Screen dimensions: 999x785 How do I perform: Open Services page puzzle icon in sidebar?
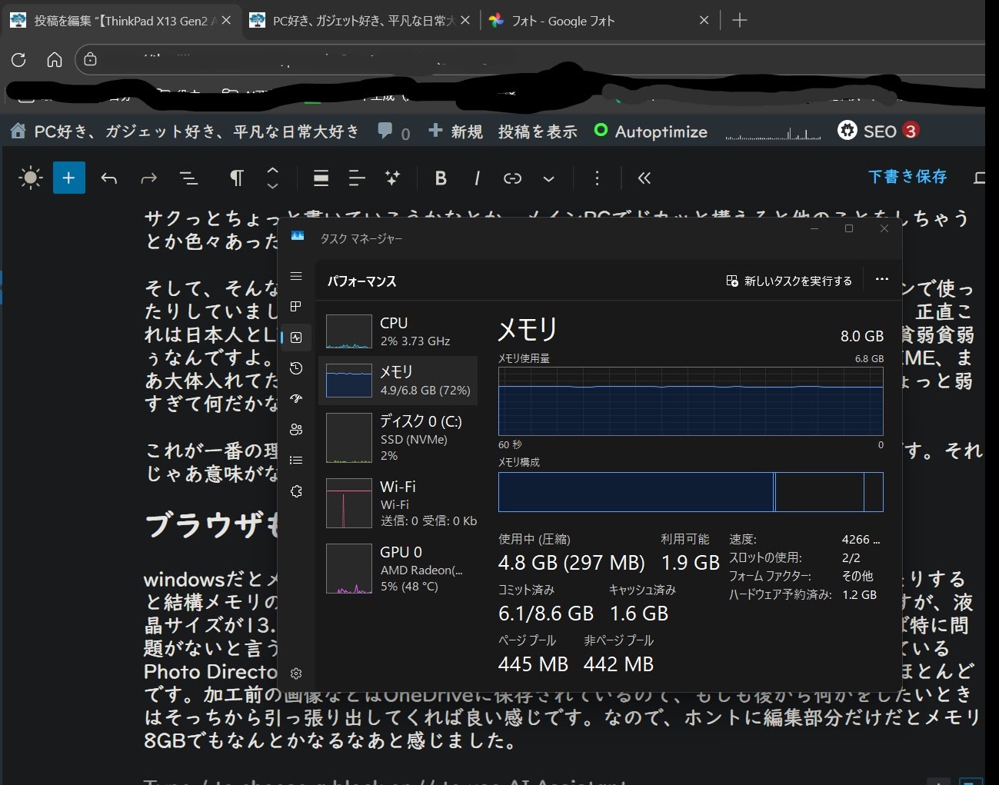point(296,491)
